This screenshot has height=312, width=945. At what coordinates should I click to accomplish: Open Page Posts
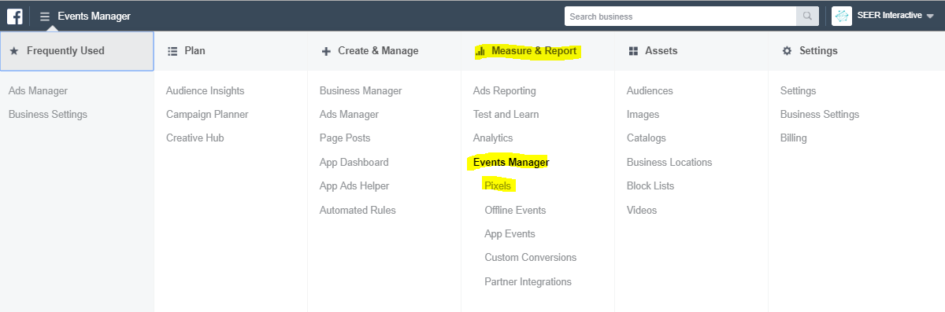(x=345, y=138)
